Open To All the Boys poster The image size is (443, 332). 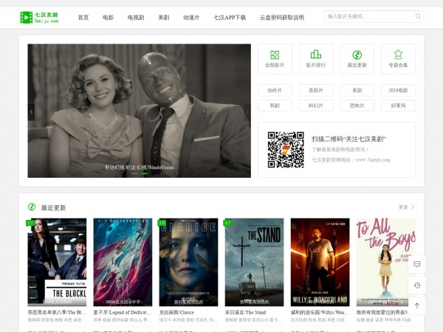[x=385, y=262]
